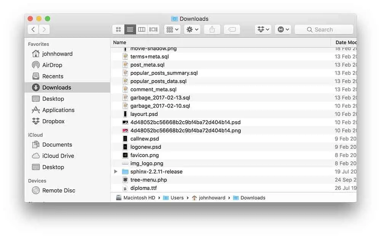Select logonew.psd file
The width and height of the screenshot is (381, 237).
click(x=234, y=147)
